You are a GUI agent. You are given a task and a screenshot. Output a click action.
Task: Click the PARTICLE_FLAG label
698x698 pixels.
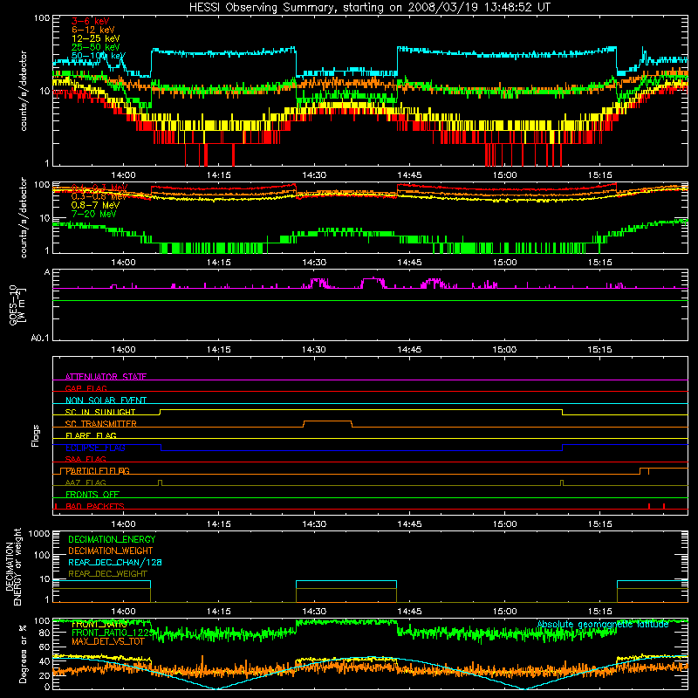(98, 470)
